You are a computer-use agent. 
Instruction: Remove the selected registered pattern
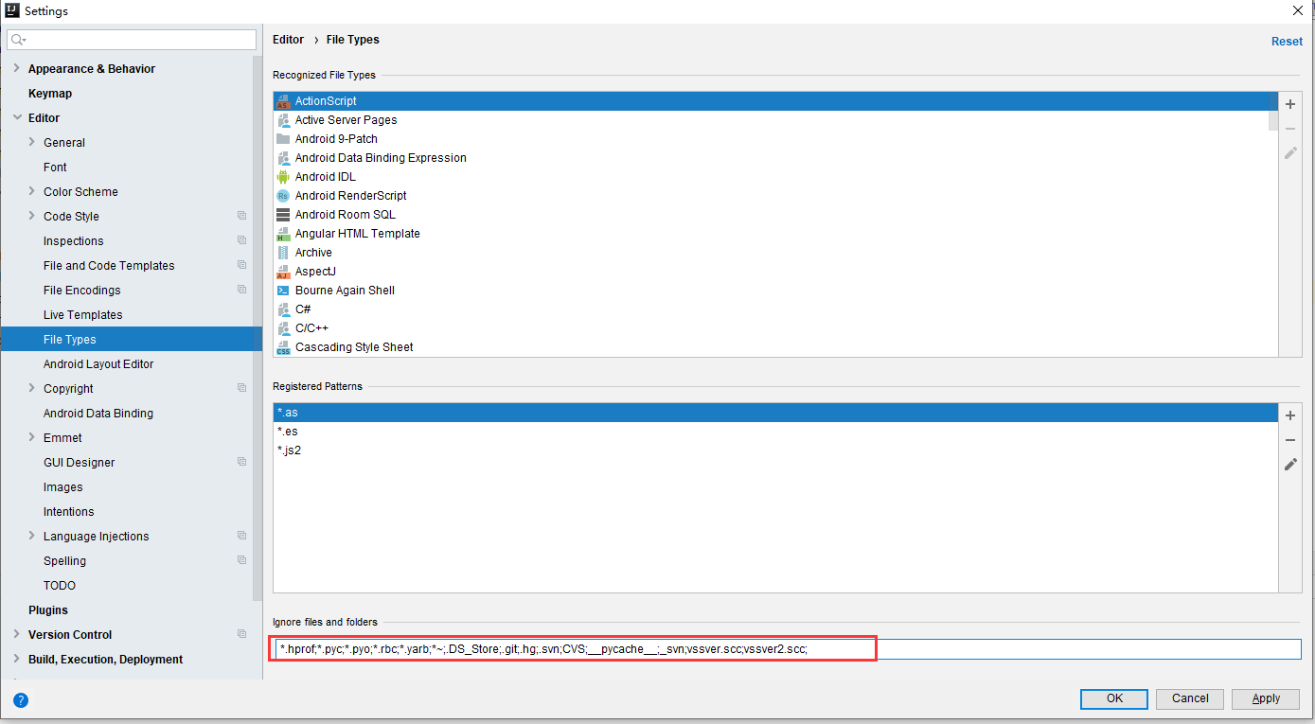pos(1290,440)
